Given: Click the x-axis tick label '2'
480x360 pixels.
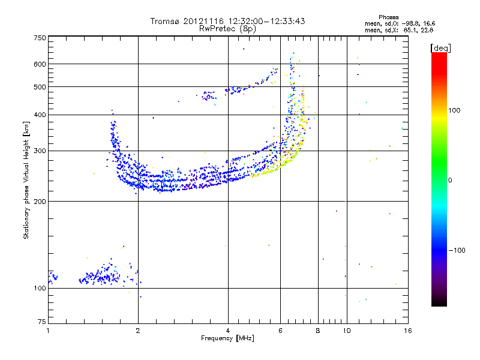Looking at the screenshot, I should tap(138, 331).
